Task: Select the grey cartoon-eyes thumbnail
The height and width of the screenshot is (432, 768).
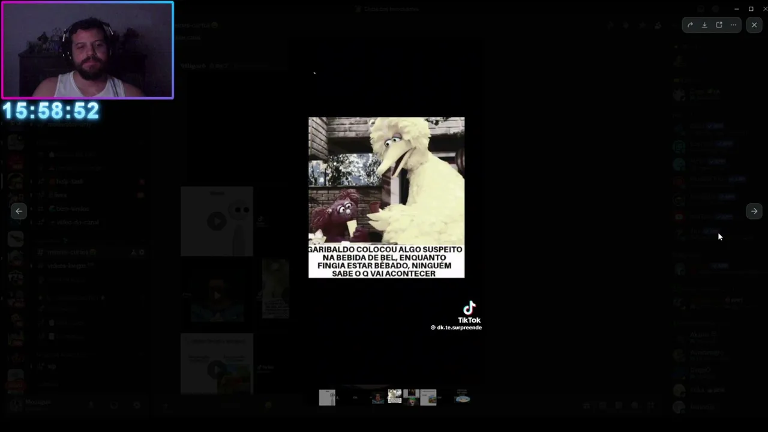Action: [327, 397]
